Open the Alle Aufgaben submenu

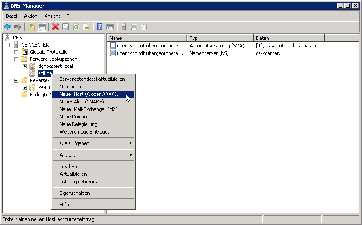tap(93, 143)
